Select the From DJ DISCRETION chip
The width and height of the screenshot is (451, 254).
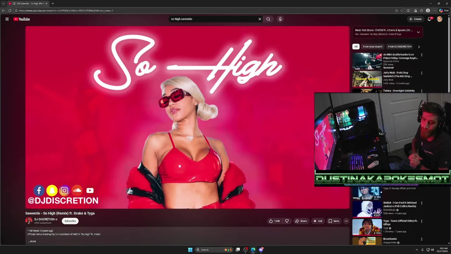click(400, 47)
